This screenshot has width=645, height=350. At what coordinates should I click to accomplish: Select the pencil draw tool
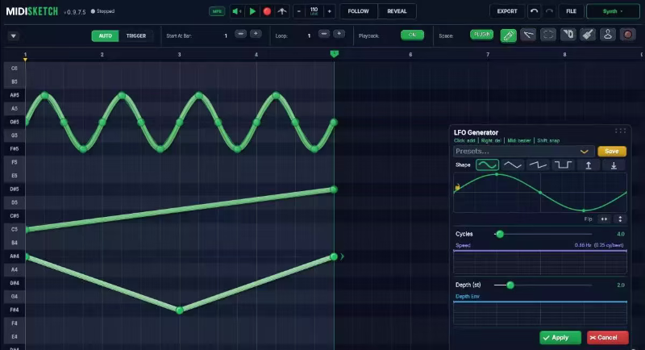point(509,35)
